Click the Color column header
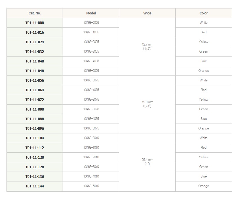This screenshot has height=199, width=234. pos(204,13)
